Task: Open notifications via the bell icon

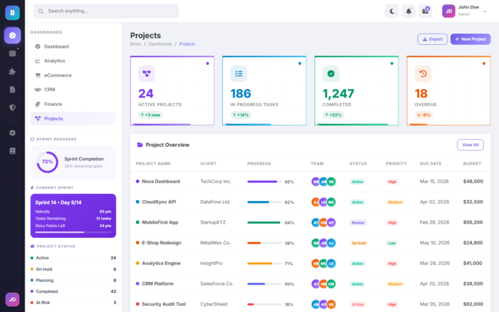Action: [x=409, y=11]
